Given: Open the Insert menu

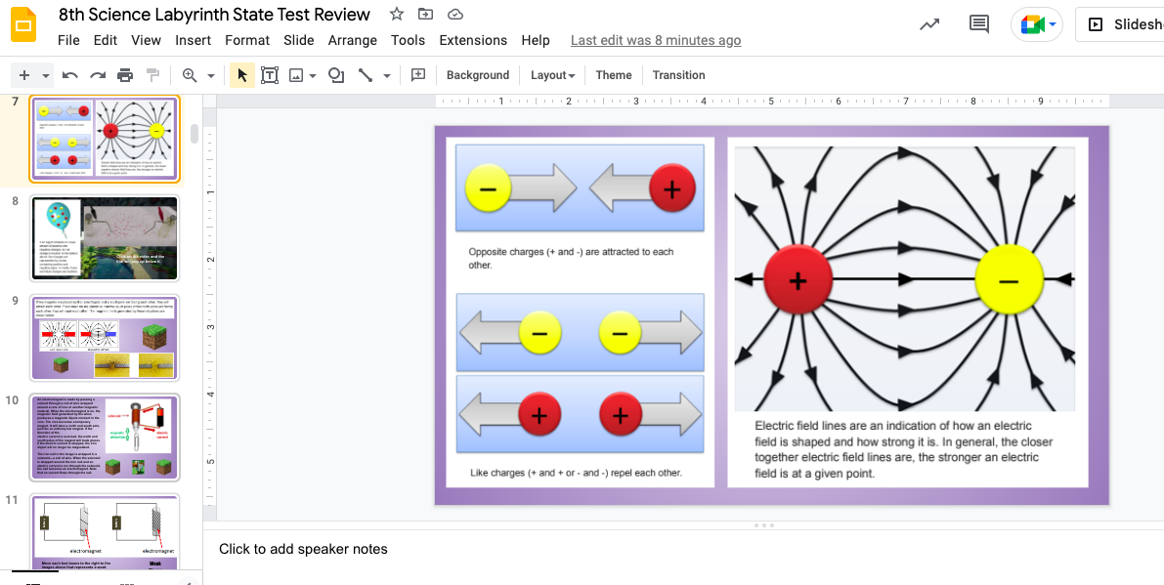Looking at the screenshot, I should [193, 40].
